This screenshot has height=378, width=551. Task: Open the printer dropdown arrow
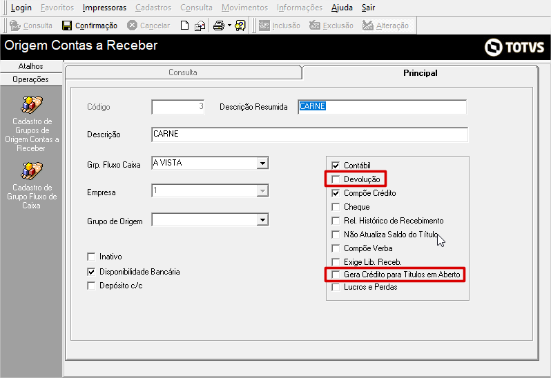point(229,26)
